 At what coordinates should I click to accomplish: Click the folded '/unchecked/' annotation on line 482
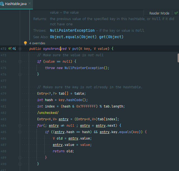pos(48,113)
